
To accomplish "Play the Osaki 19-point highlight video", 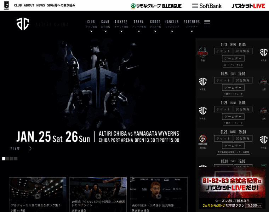I will (x=98, y=196).
